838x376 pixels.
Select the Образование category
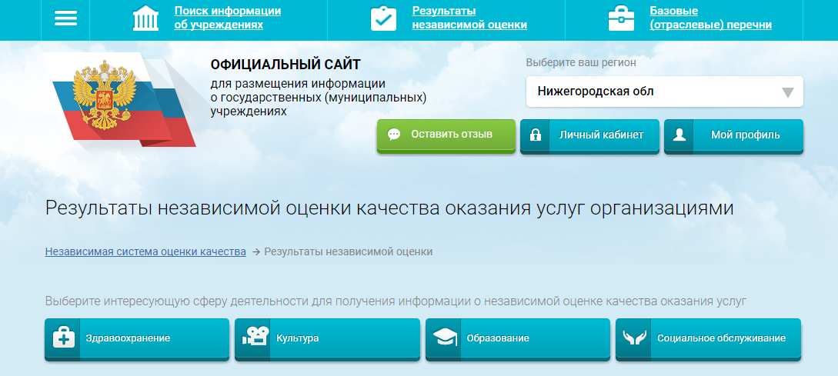[x=517, y=339]
